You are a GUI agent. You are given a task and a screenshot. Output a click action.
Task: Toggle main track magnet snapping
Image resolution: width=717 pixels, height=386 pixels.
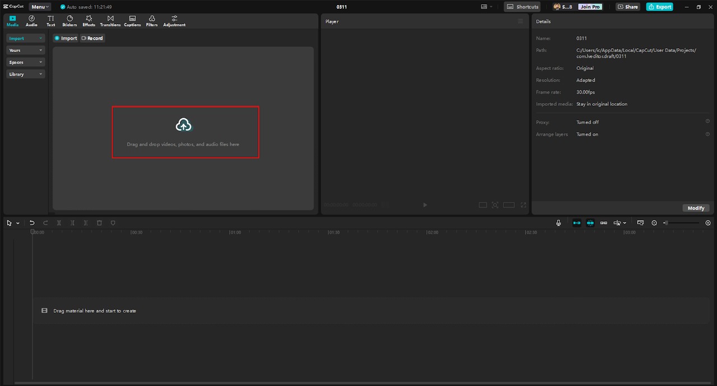pos(577,223)
